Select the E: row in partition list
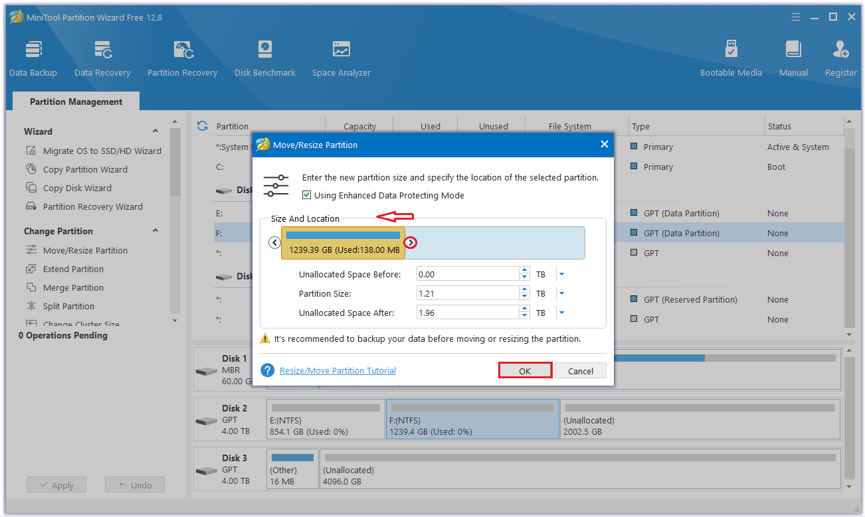The height and width of the screenshot is (517, 865). pyautogui.click(x=528, y=213)
